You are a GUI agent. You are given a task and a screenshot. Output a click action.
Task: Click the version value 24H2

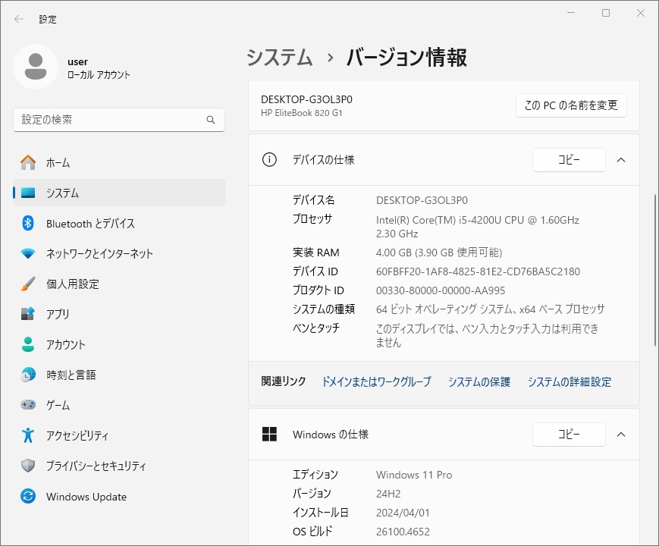[x=388, y=494]
